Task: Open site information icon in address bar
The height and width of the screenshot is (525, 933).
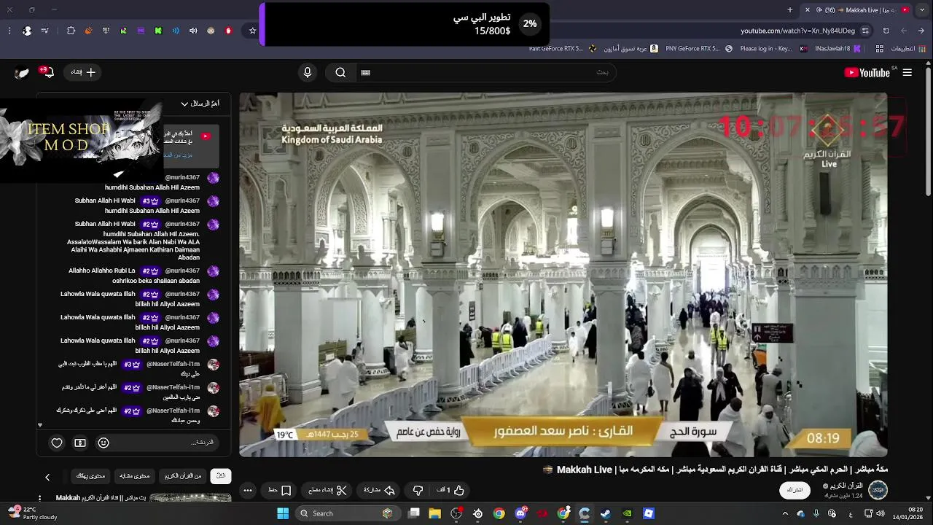Action: point(865,31)
